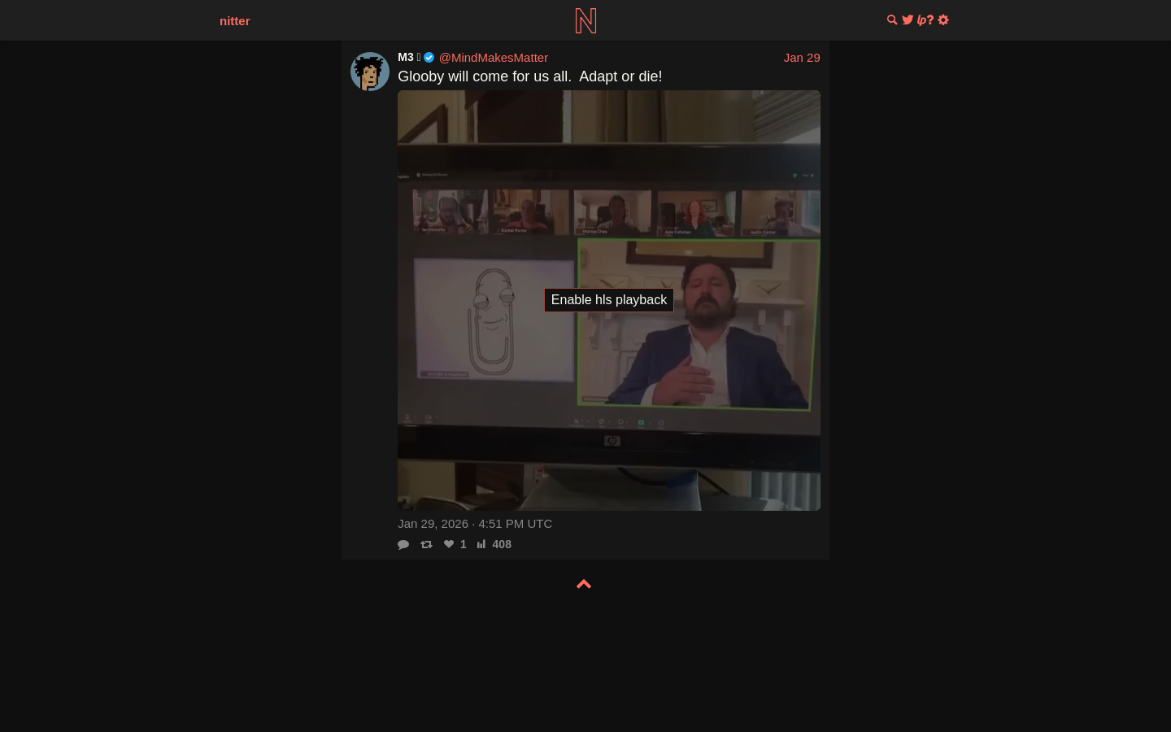Open the M3 profile avatar

[x=370, y=72]
